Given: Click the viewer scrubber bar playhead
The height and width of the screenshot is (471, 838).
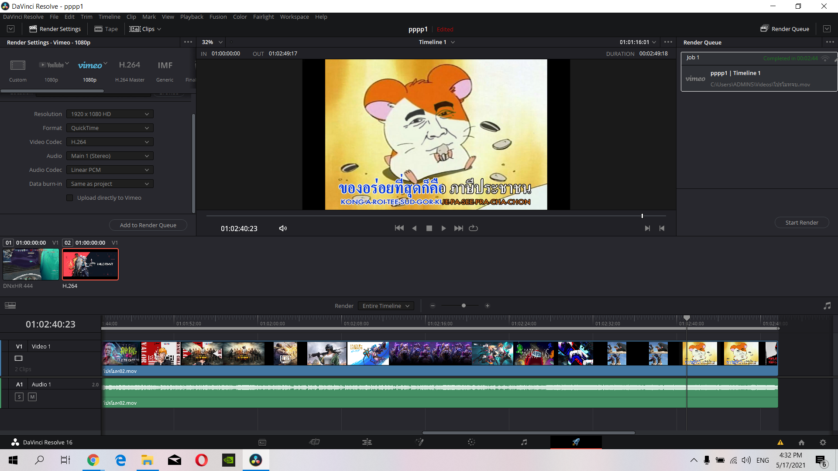Looking at the screenshot, I should tap(642, 216).
